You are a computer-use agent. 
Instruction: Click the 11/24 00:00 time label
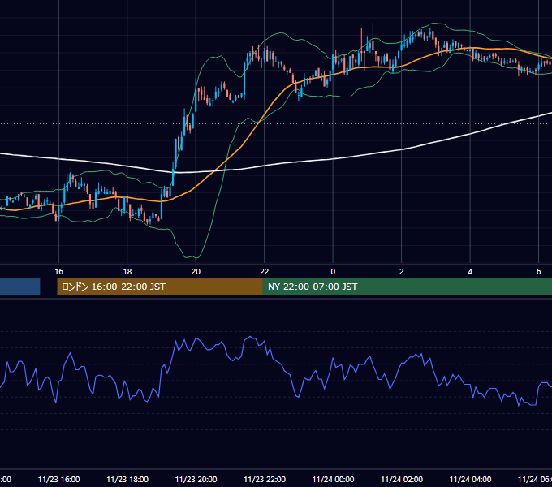(333, 479)
